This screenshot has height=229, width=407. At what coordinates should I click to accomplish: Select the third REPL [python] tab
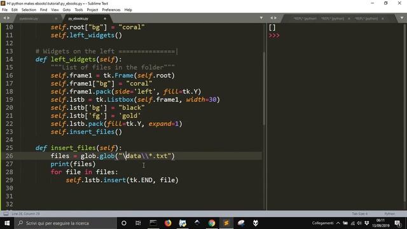click(x=366, y=18)
